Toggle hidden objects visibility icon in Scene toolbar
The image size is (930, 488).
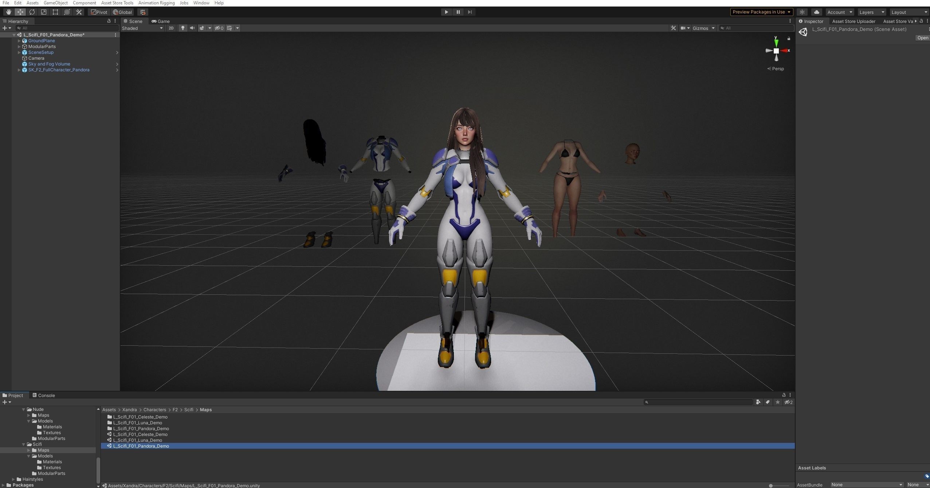click(219, 28)
